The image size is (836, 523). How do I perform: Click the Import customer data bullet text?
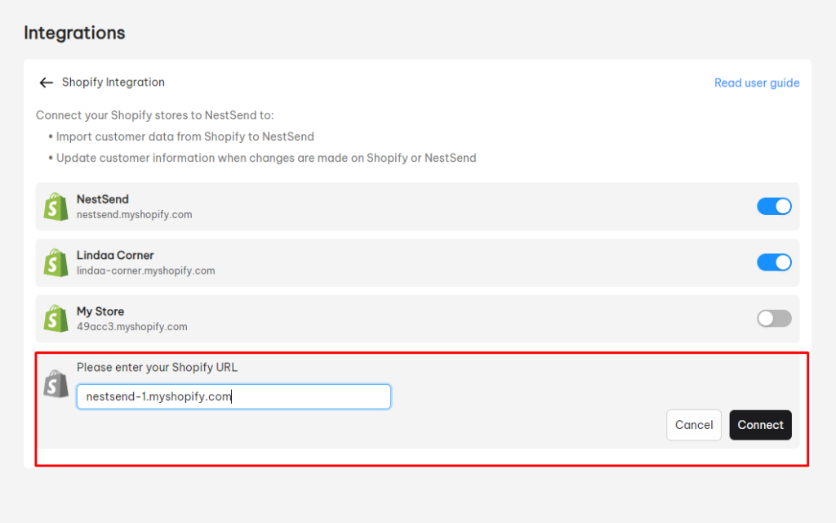click(x=185, y=136)
